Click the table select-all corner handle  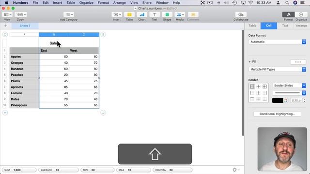5,34
